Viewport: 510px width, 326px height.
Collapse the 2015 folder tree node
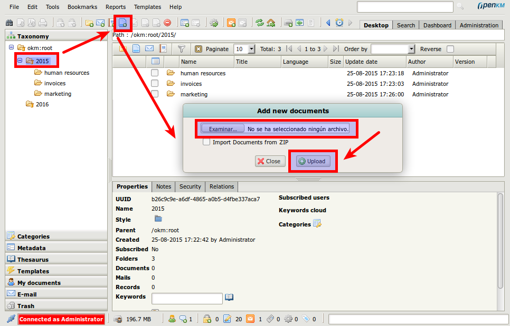(x=20, y=61)
